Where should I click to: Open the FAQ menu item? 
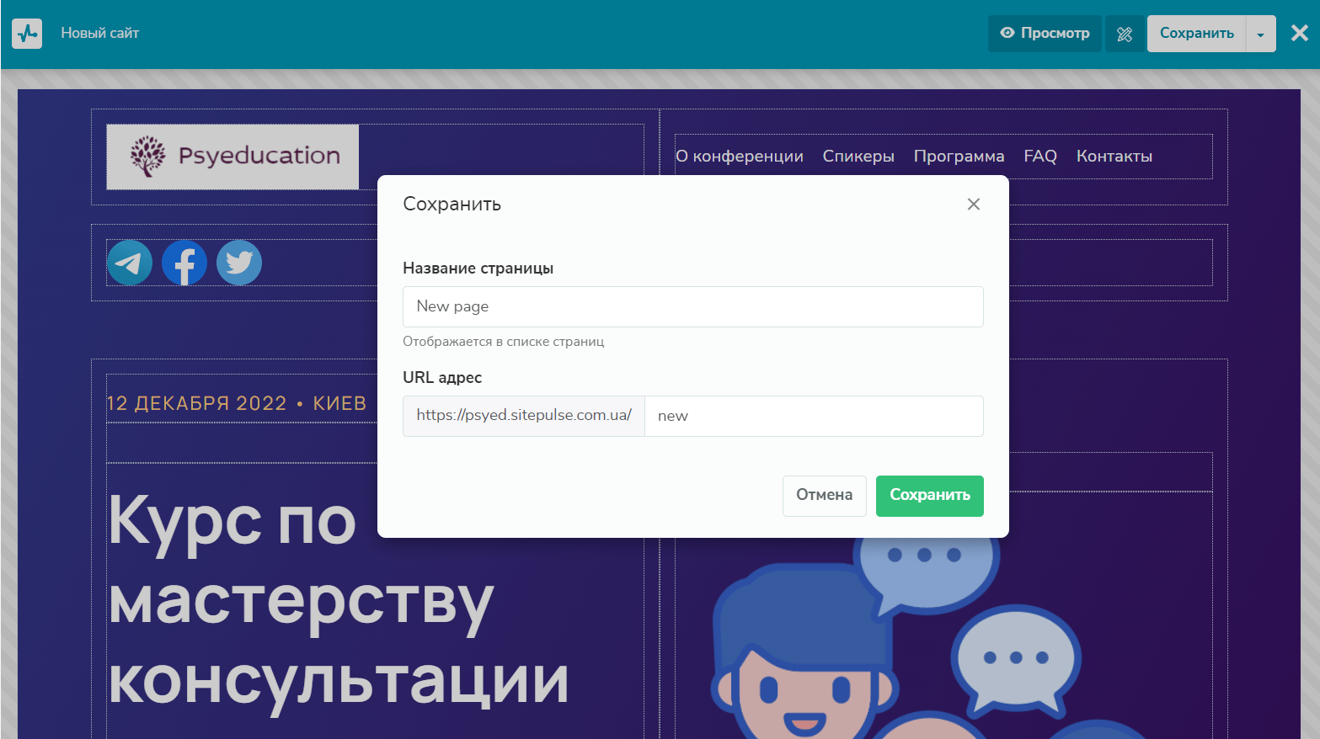[1040, 157]
